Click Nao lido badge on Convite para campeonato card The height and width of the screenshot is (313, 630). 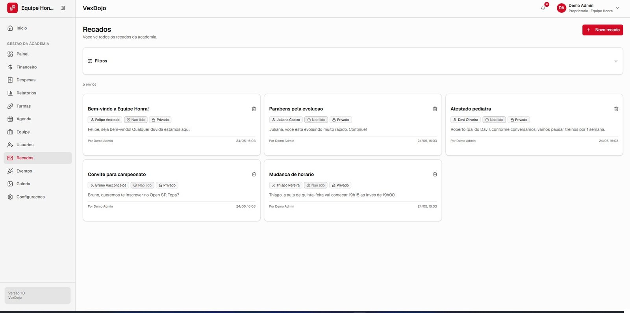[x=142, y=185]
